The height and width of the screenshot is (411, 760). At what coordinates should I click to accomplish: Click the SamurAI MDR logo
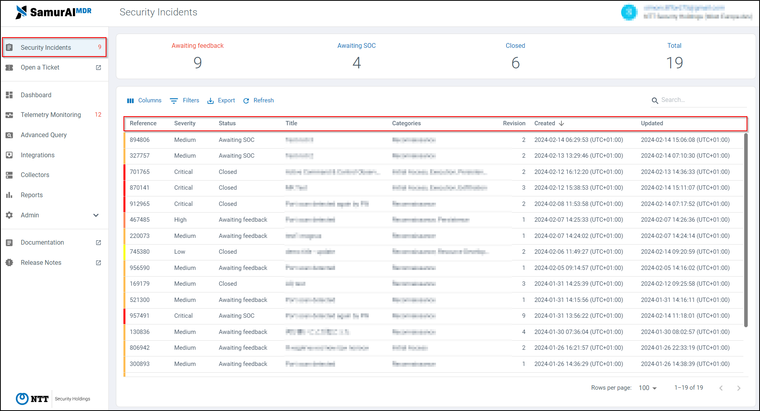tap(53, 12)
